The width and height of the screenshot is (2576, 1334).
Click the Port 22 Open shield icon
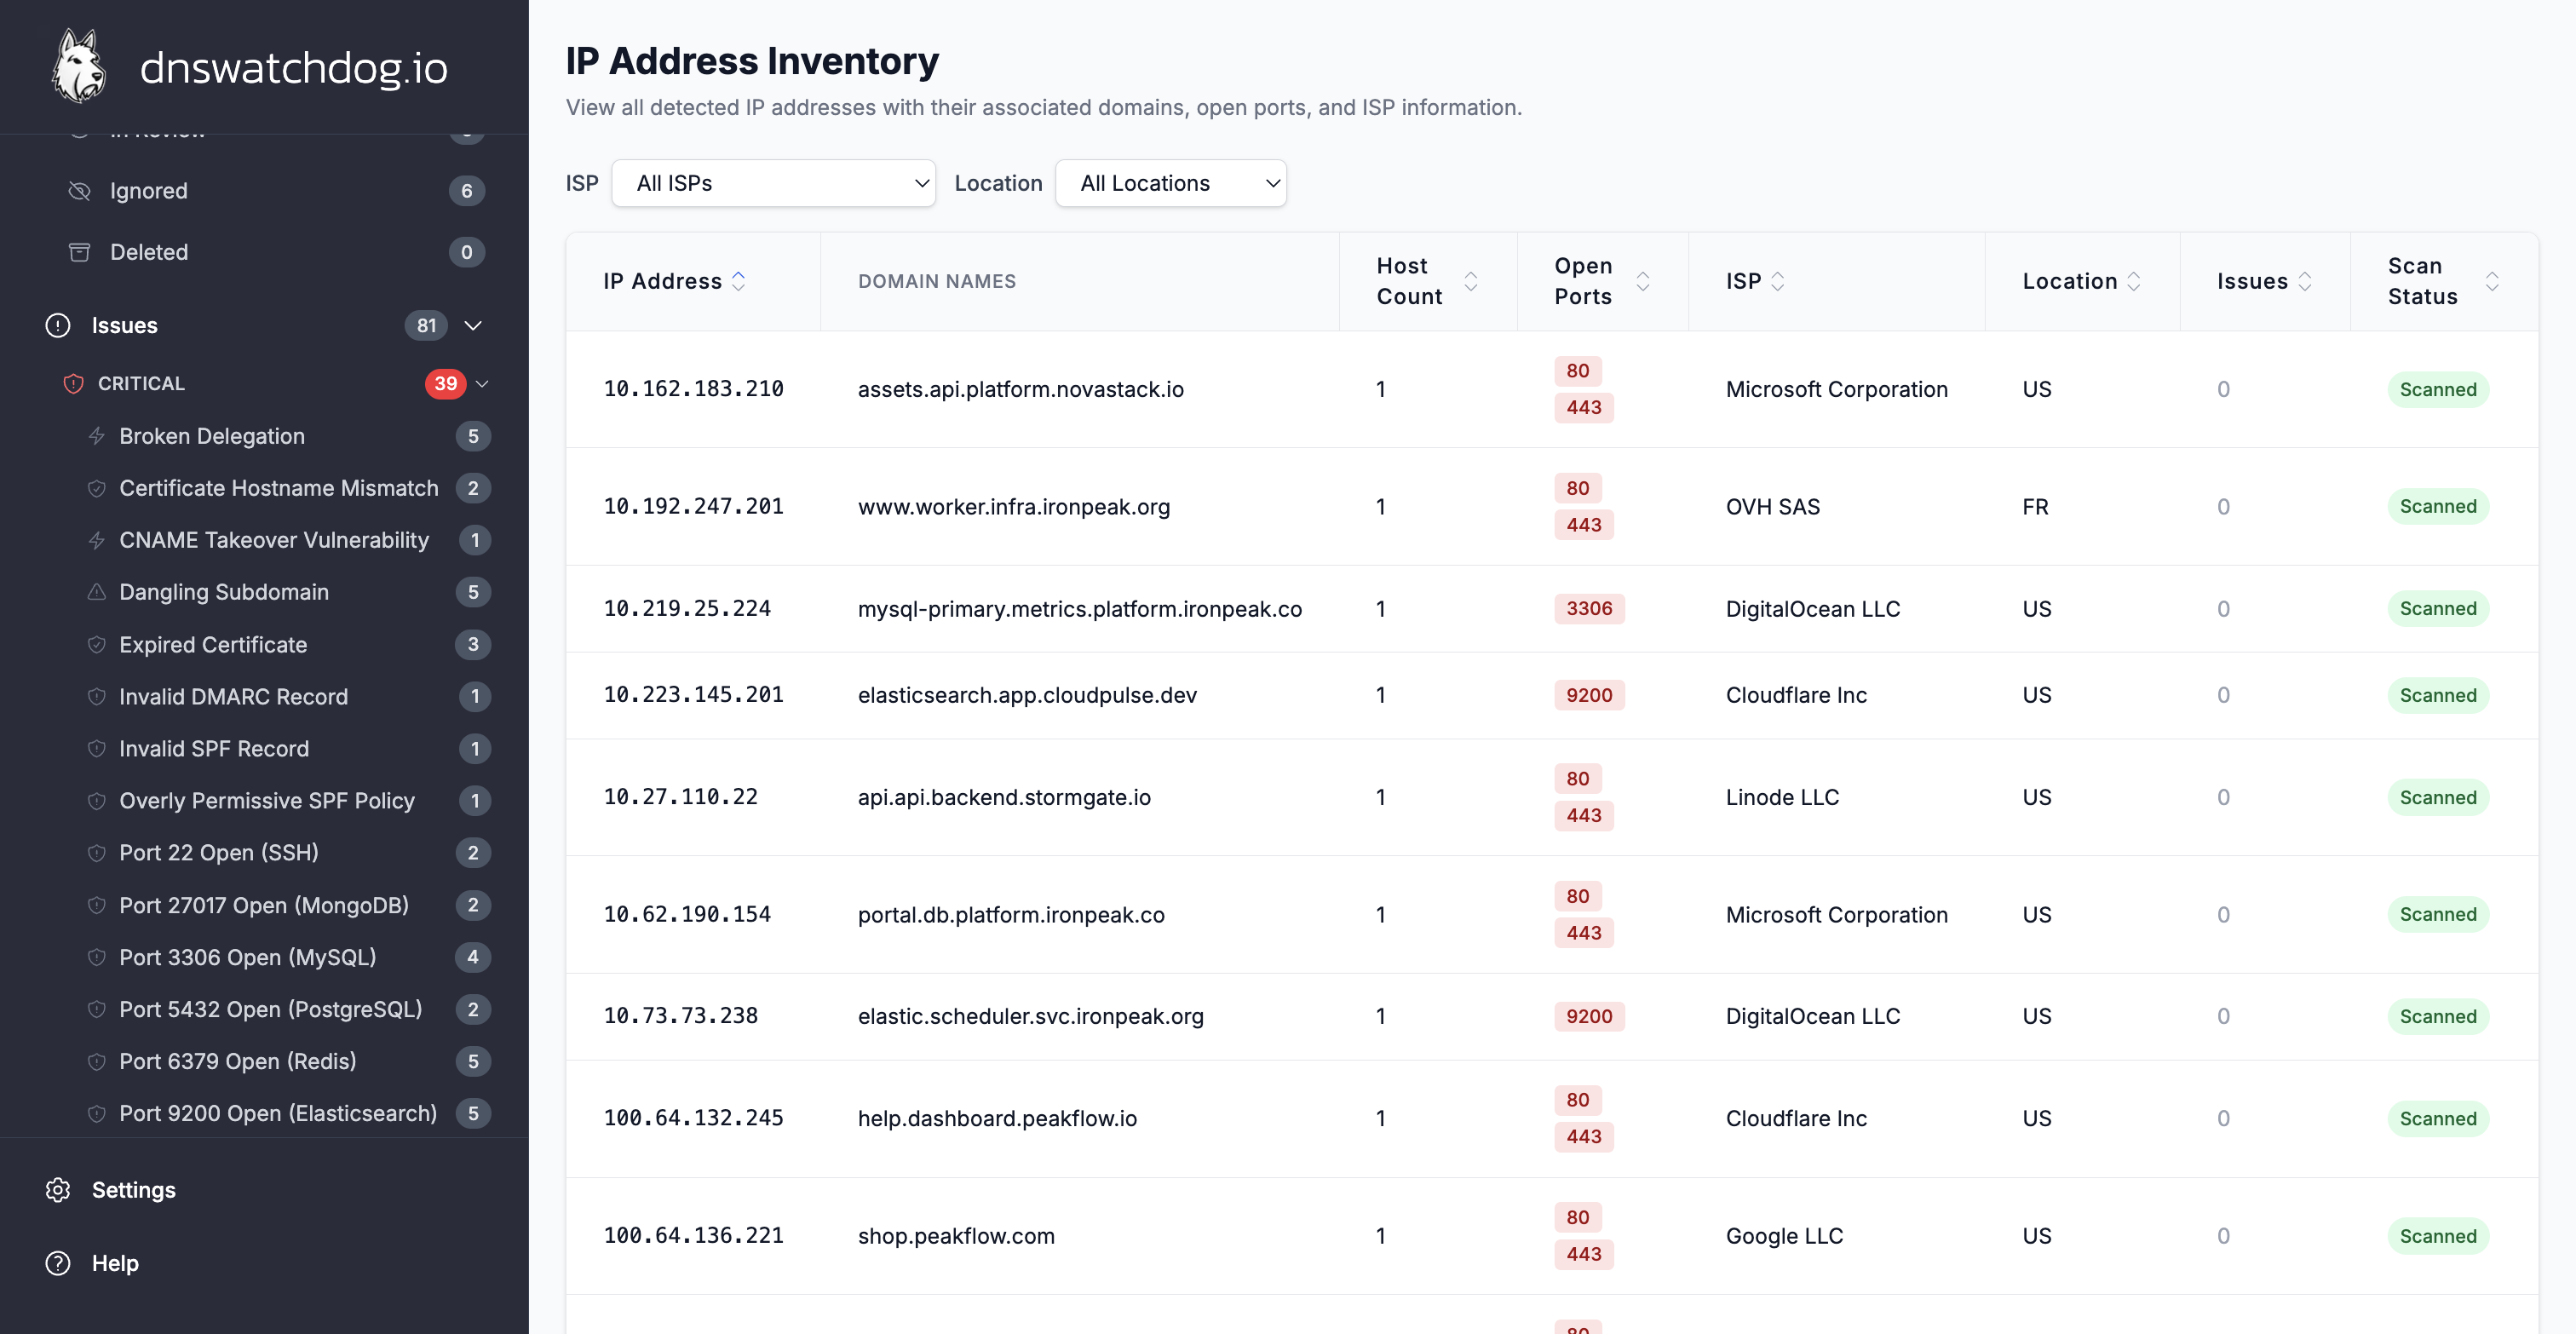tap(97, 852)
